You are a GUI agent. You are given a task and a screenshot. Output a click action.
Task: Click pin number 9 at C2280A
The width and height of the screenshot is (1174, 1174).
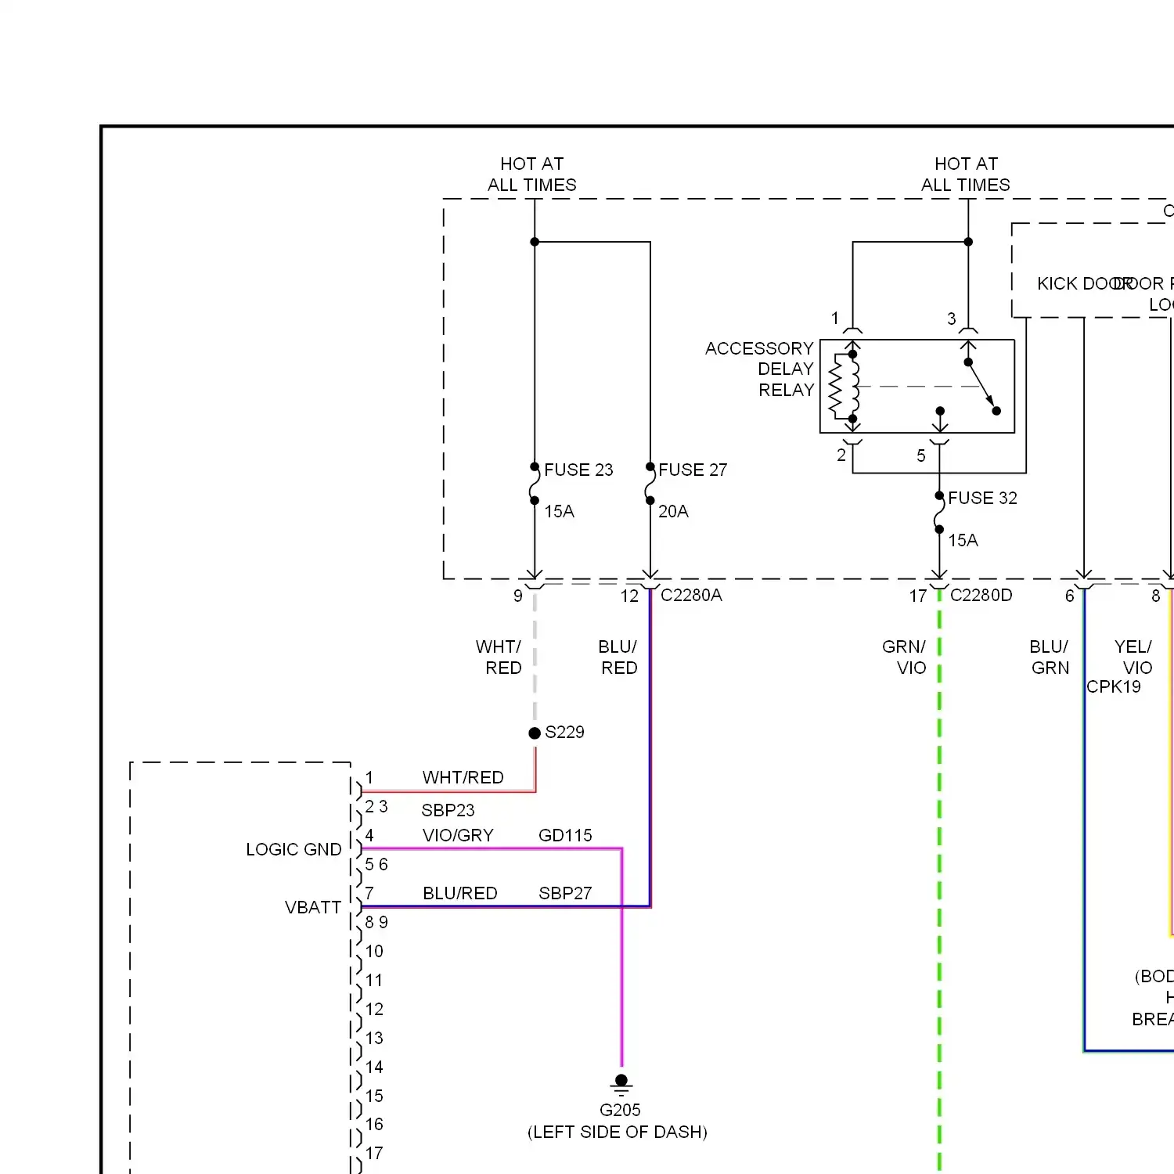pyautogui.click(x=518, y=596)
